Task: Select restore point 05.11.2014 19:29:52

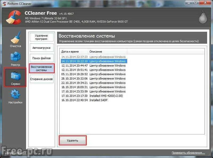Action: (94, 74)
